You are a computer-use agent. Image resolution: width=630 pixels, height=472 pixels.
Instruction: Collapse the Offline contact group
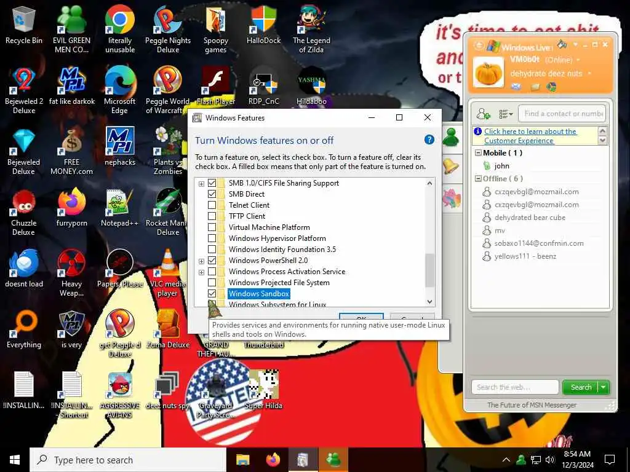coord(478,179)
